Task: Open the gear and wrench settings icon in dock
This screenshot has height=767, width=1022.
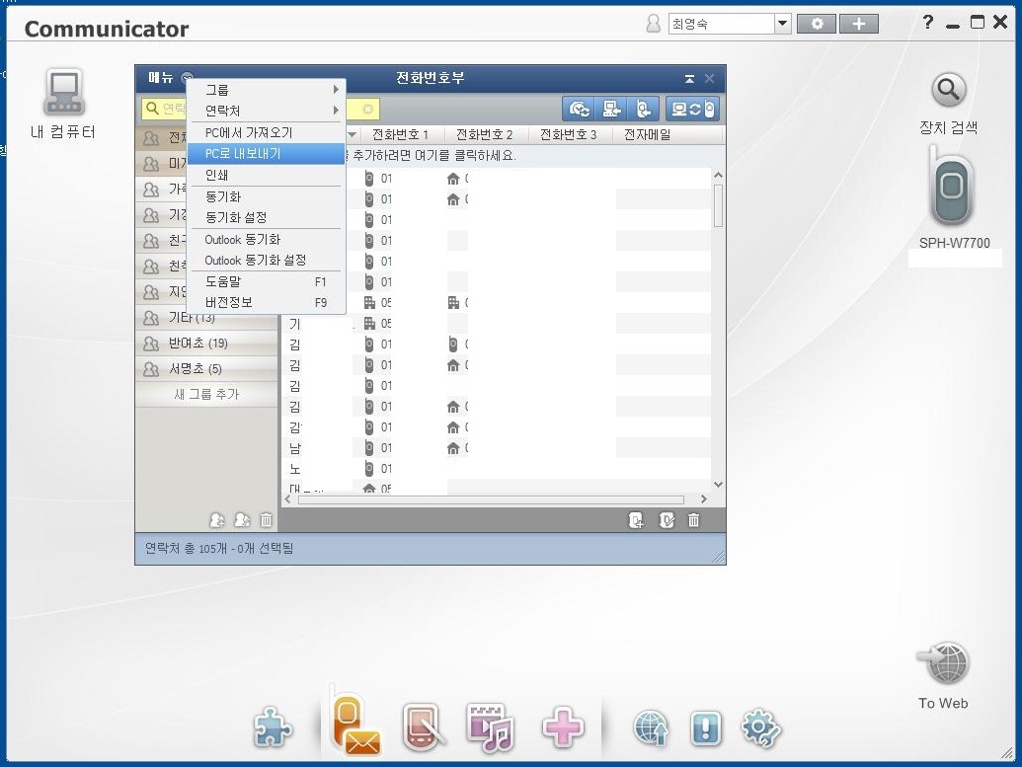Action: tap(760, 728)
